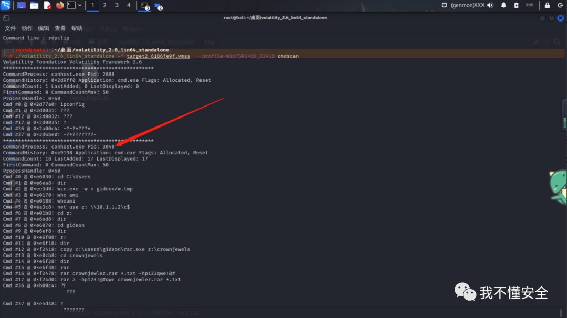Click the log out icon

561,5
